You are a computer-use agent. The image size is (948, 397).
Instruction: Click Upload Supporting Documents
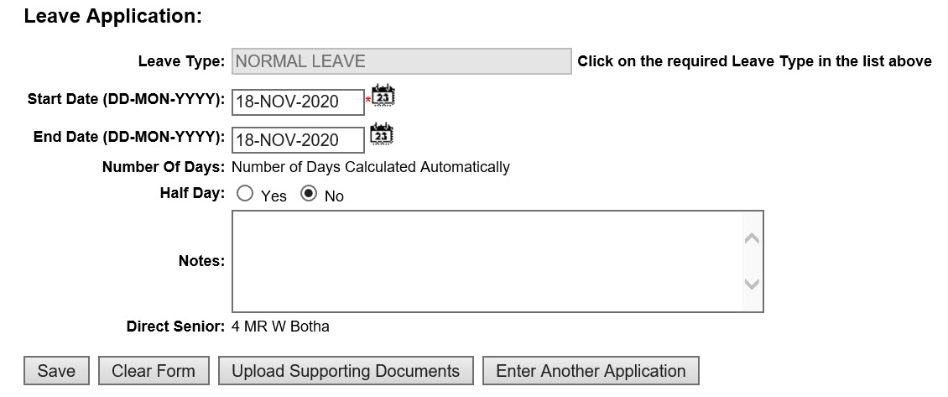coord(346,371)
